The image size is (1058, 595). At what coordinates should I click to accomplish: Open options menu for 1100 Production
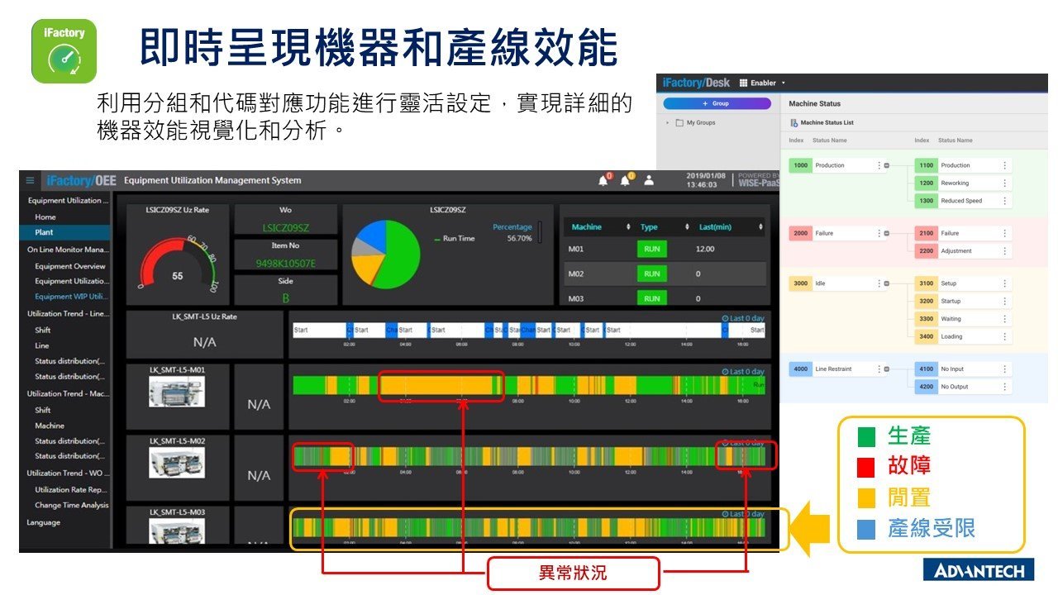pyautogui.click(x=1005, y=165)
